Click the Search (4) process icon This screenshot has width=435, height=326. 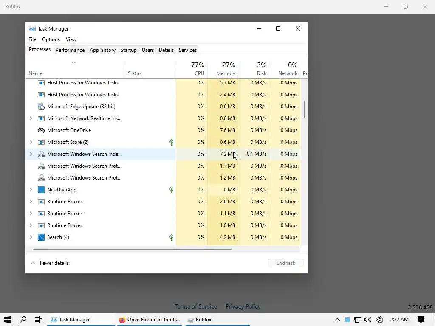point(41,237)
